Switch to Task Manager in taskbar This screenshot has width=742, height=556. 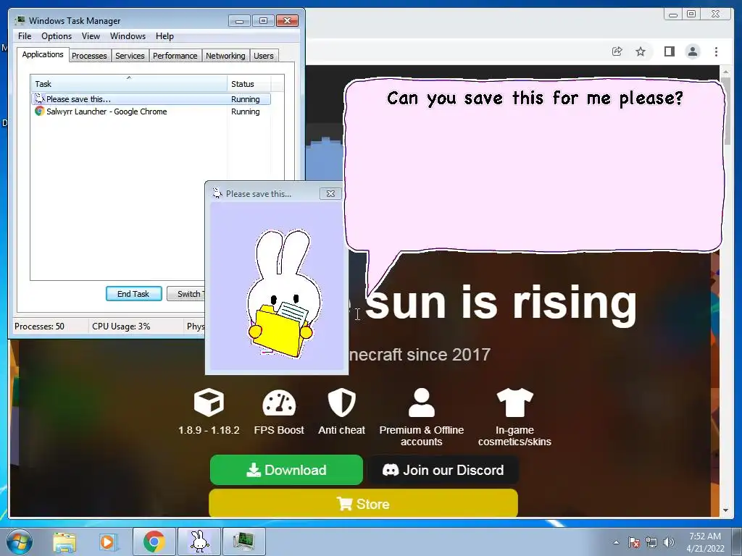[x=243, y=542]
